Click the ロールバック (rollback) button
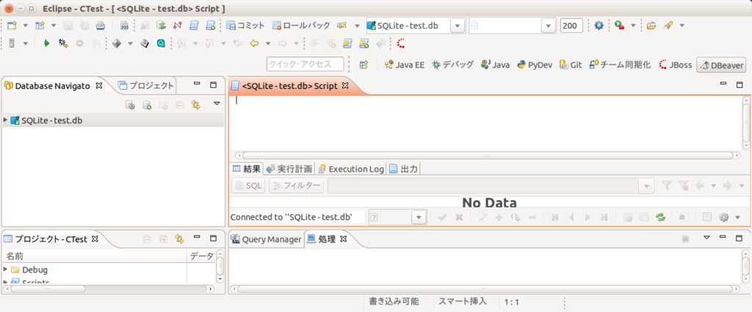Image resolution: width=752 pixels, height=312 pixels. [301, 26]
